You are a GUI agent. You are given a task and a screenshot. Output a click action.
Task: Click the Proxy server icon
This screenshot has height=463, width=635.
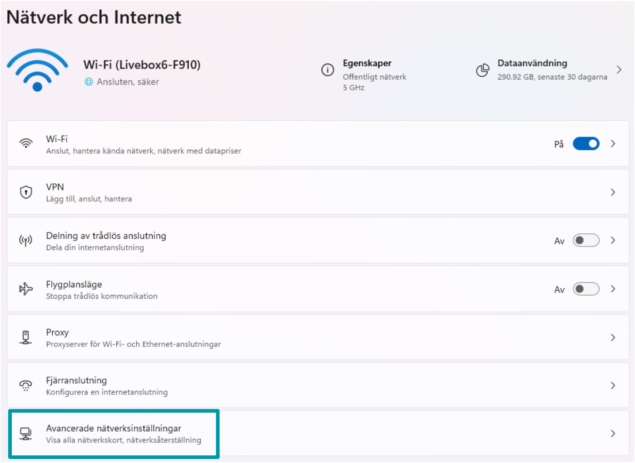point(26,337)
